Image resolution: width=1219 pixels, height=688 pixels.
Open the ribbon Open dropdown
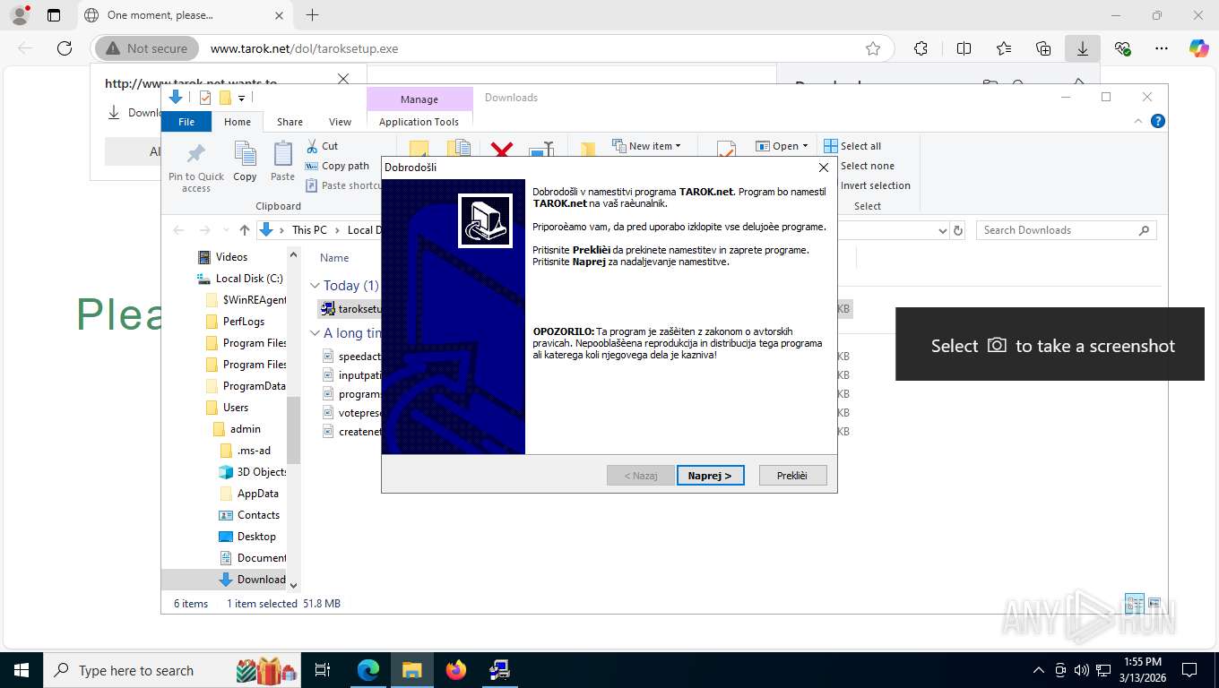coord(782,146)
